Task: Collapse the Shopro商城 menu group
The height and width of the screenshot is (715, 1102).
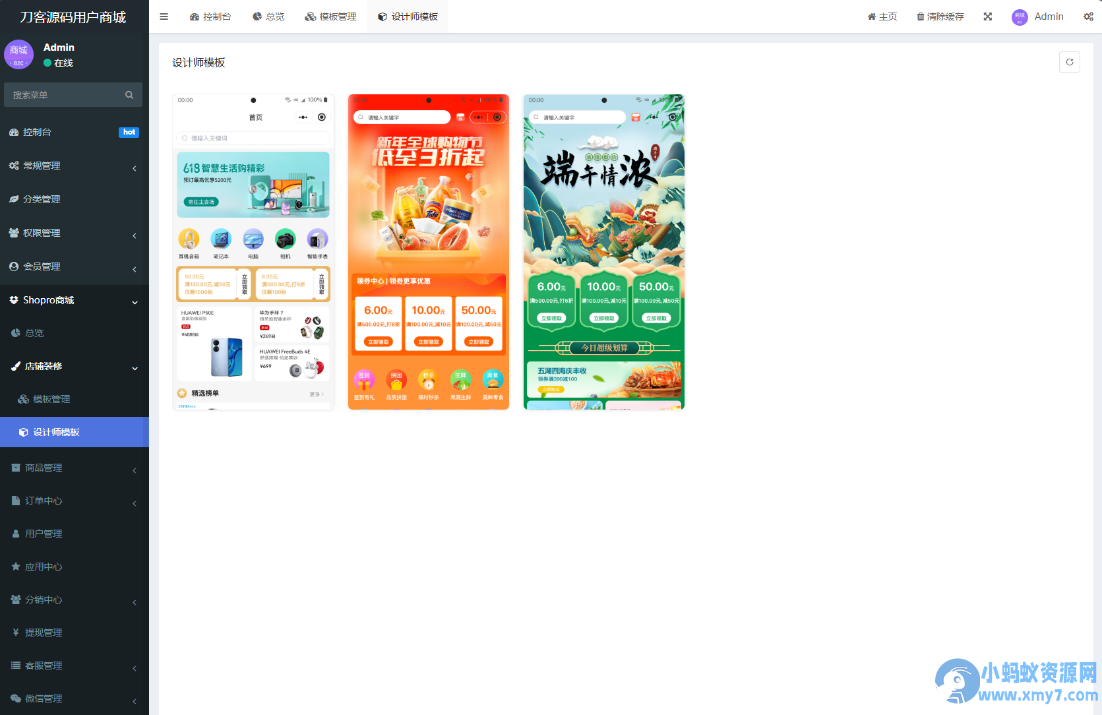Action: tap(74, 300)
